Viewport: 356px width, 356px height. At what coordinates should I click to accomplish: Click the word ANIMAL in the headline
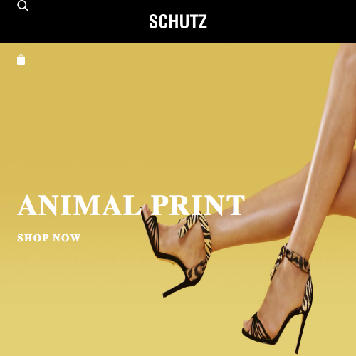click(x=79, y=205)
